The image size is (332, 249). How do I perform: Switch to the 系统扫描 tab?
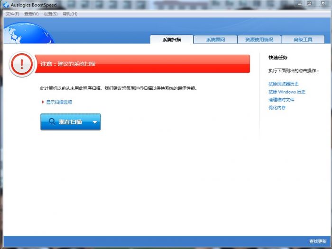(x=172, y=40)
